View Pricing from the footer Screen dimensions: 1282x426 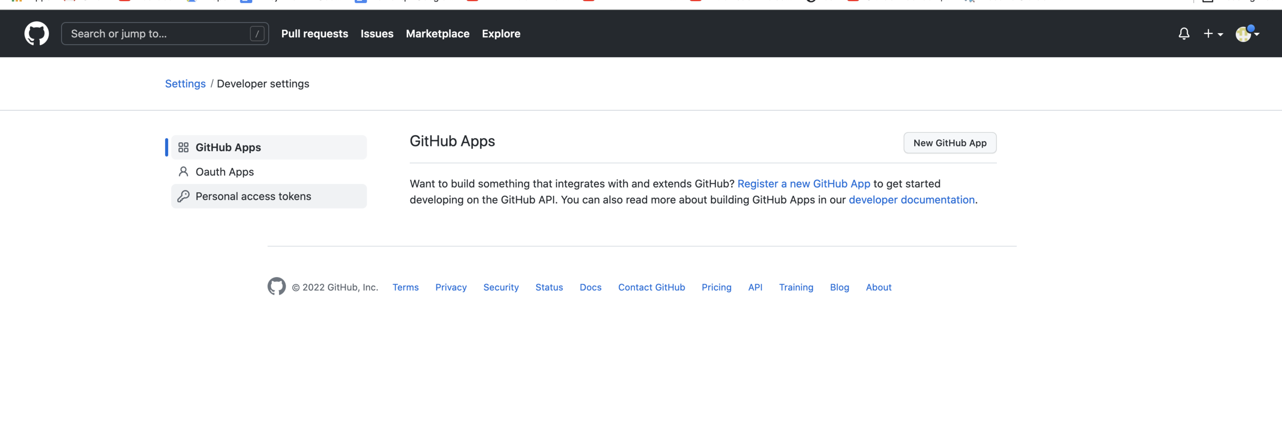pos(716,287)
